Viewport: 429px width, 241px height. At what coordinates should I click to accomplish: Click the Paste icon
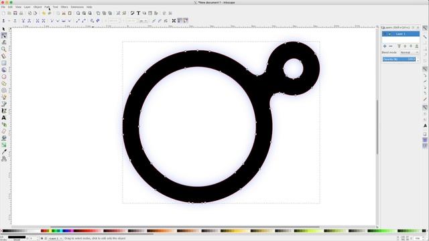point(70,13)
